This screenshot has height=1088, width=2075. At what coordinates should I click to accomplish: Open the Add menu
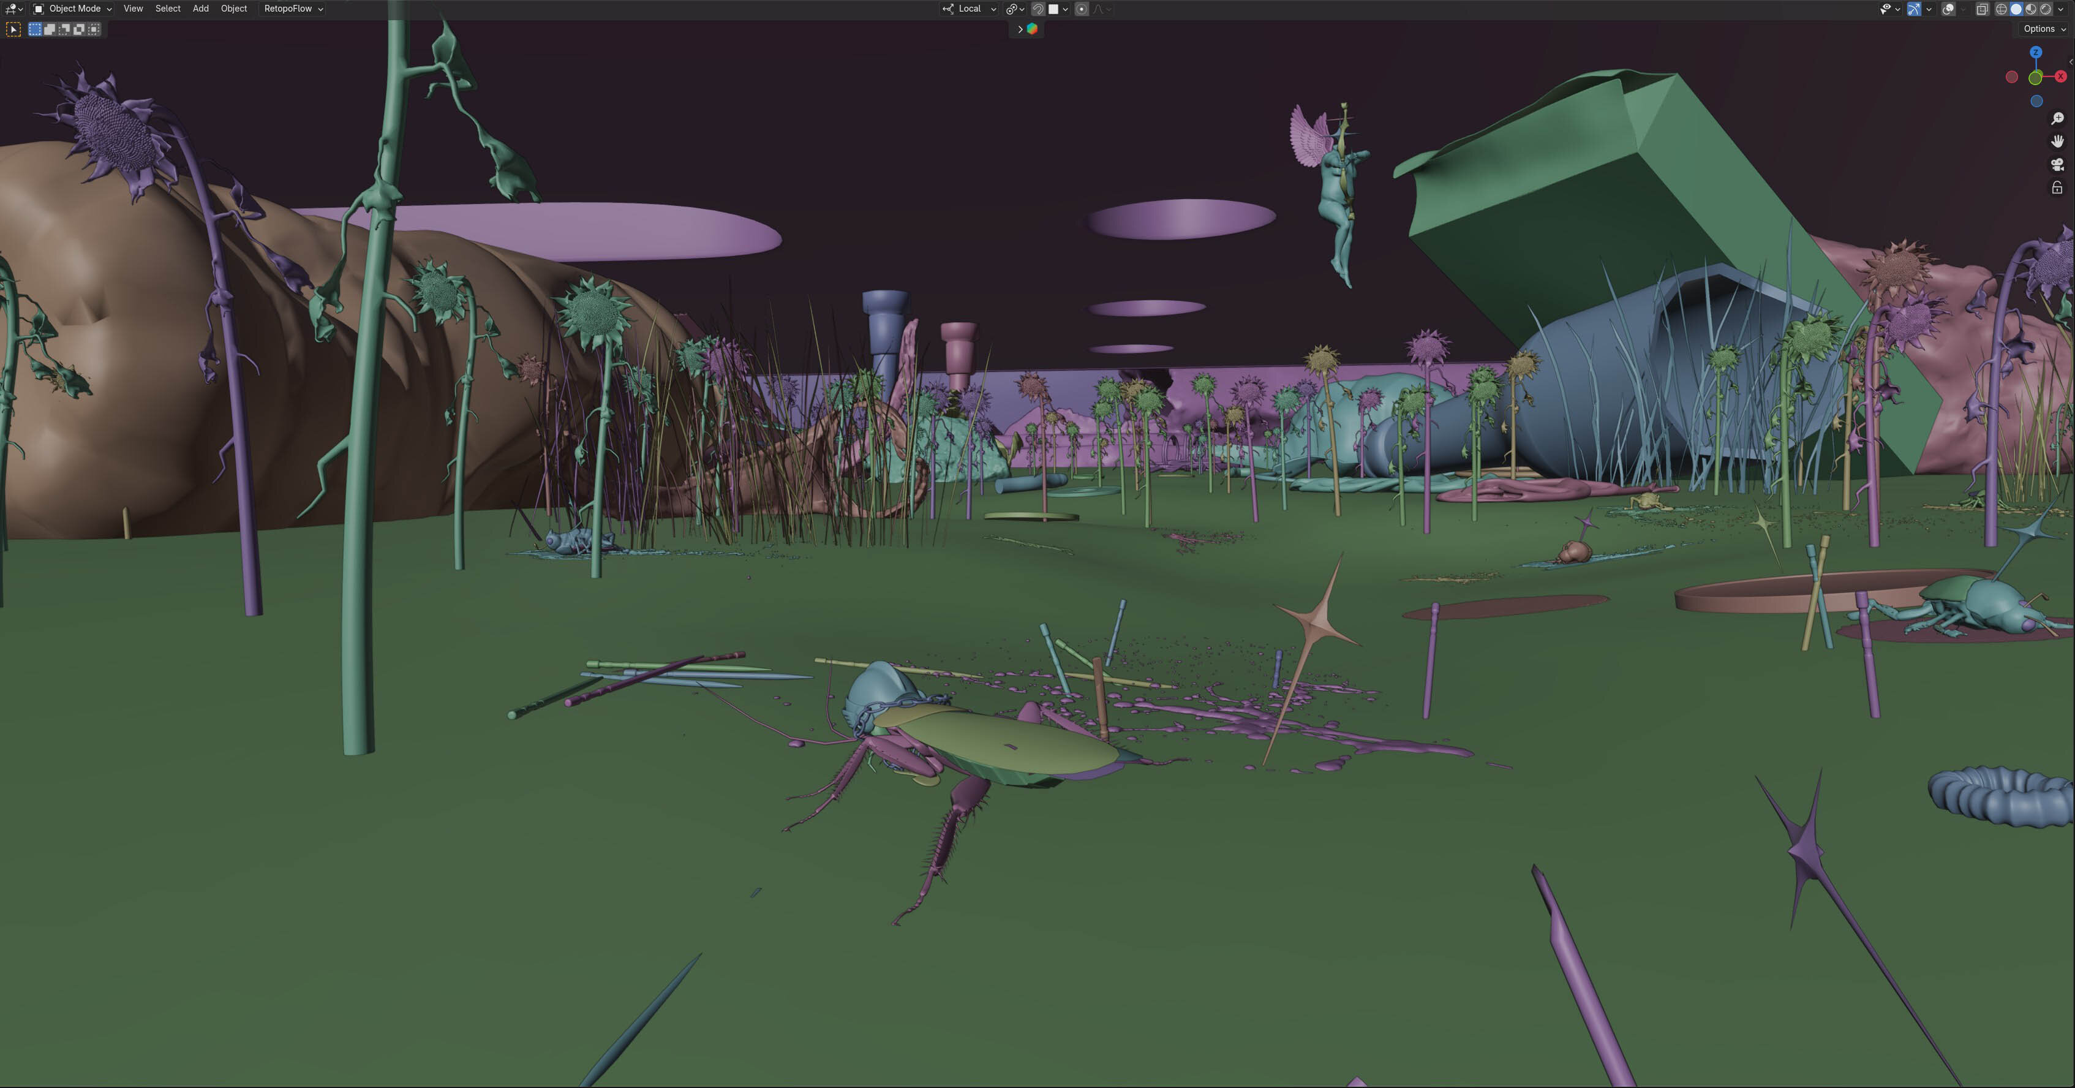[200, 9]
